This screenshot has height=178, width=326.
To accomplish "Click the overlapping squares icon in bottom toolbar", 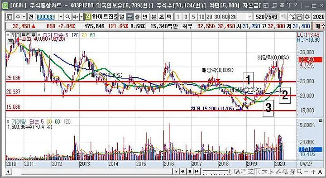I will 244,172.
